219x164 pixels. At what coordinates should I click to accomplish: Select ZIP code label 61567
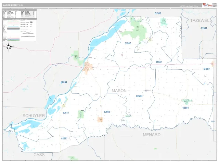point(128,43)
